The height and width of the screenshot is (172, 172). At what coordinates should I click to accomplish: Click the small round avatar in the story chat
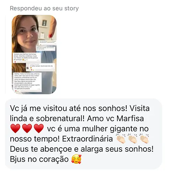(x=28, y=68)
